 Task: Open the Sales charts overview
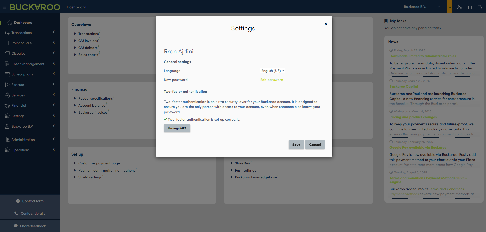tap(88, 55)
